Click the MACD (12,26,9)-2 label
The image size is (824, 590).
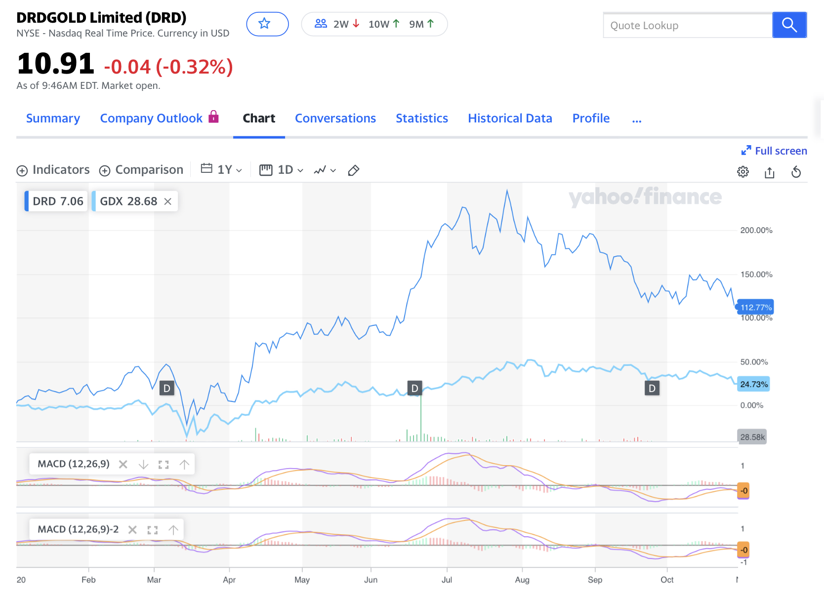tap(78, 530)
